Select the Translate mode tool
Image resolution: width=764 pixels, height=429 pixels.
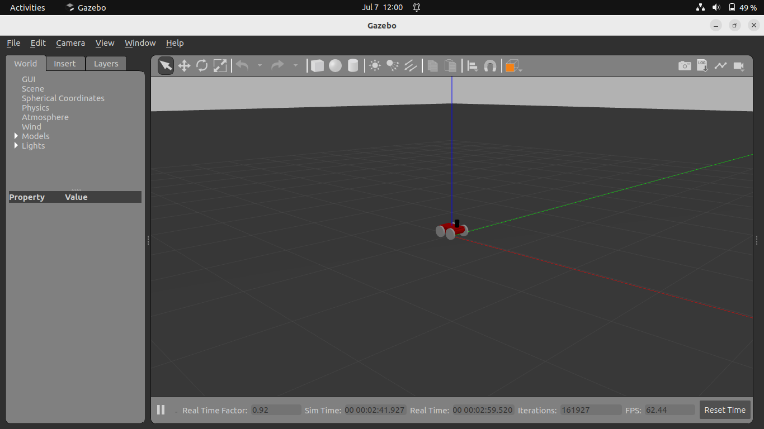pos(184,66)
